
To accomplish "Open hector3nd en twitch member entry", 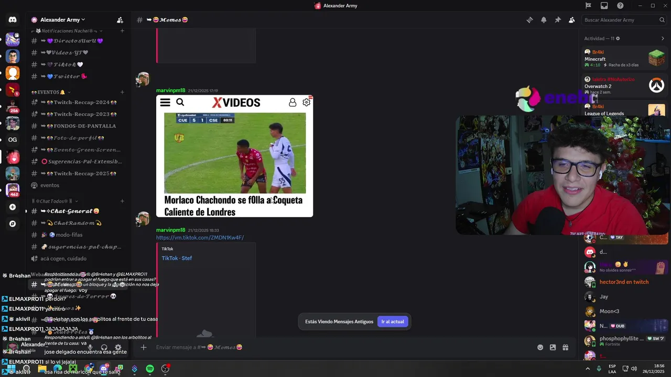I will (x=624, y=282).
